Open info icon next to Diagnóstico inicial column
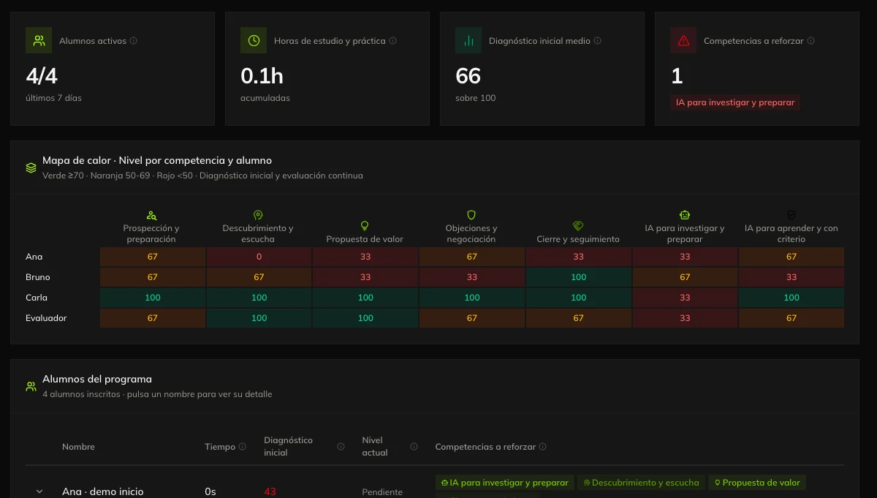 [x=341, y=447]
